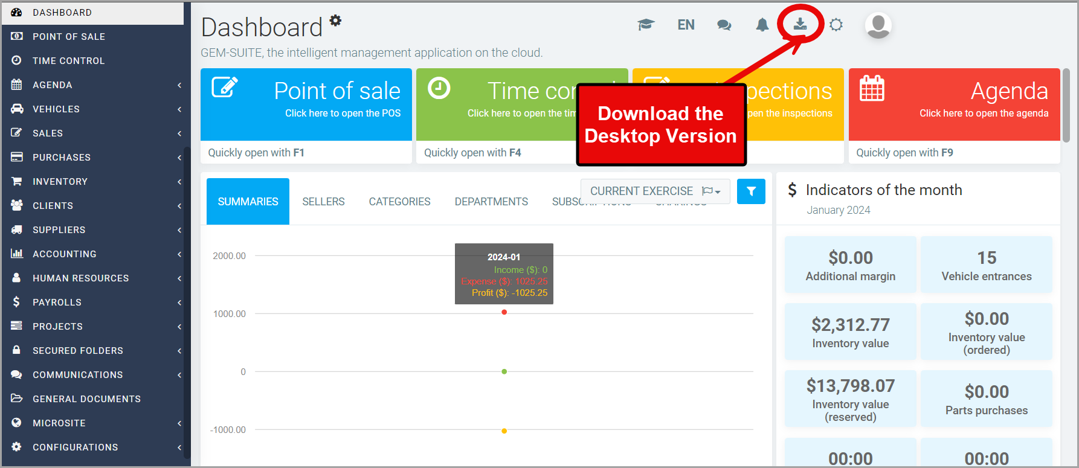Image resolution: width=1079 pixels, height=468 pixels.
Task: Toggle the sun theme icon
Action: 836,25
